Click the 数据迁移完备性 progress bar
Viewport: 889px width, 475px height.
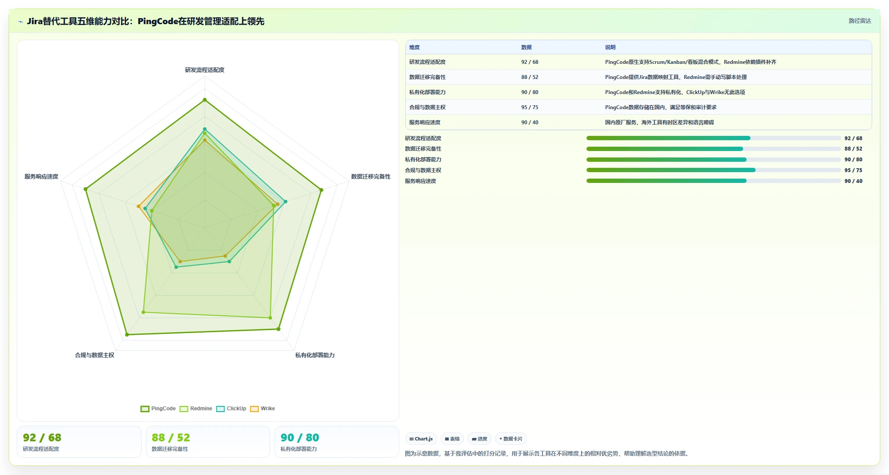[713, 149]
